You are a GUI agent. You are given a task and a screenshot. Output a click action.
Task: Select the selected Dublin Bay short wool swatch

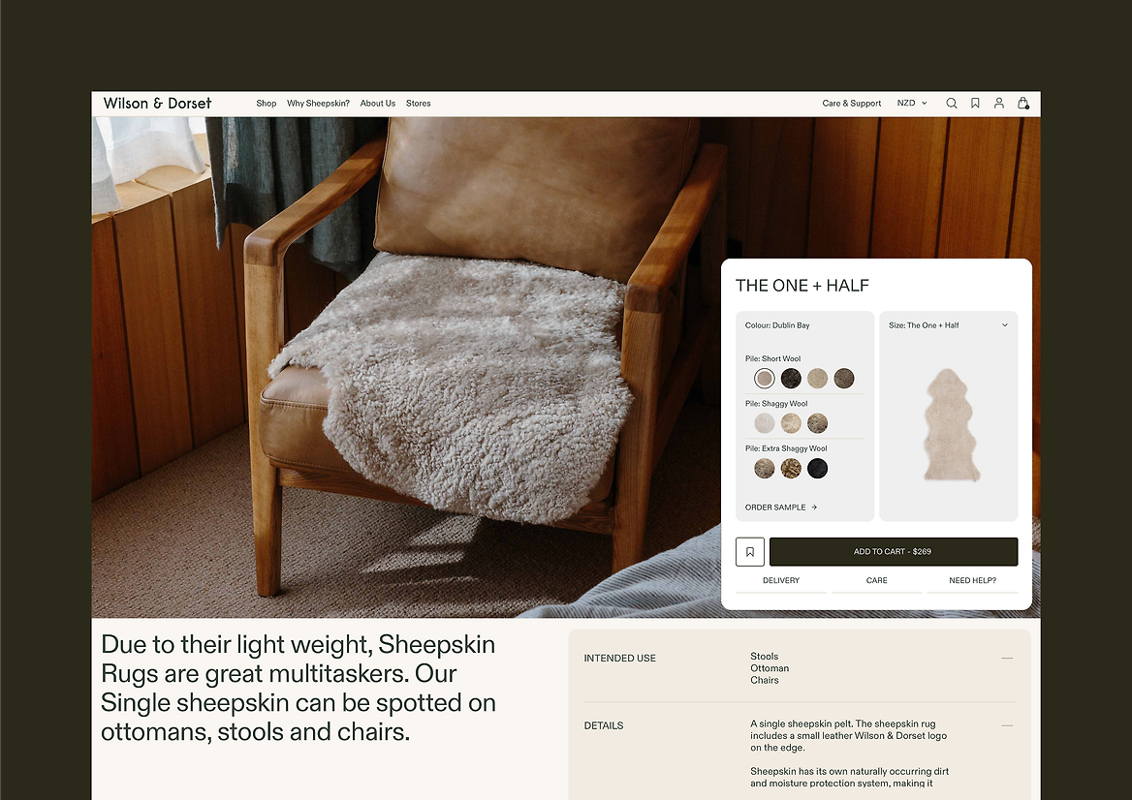click(765, 378)
